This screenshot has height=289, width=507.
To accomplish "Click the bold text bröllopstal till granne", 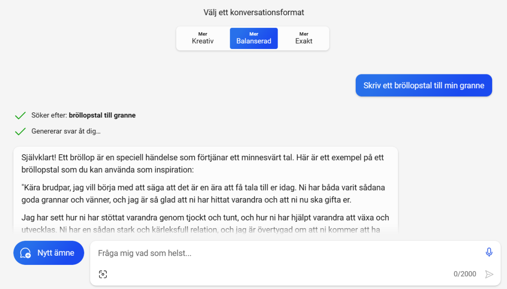I will click(102, 115).
